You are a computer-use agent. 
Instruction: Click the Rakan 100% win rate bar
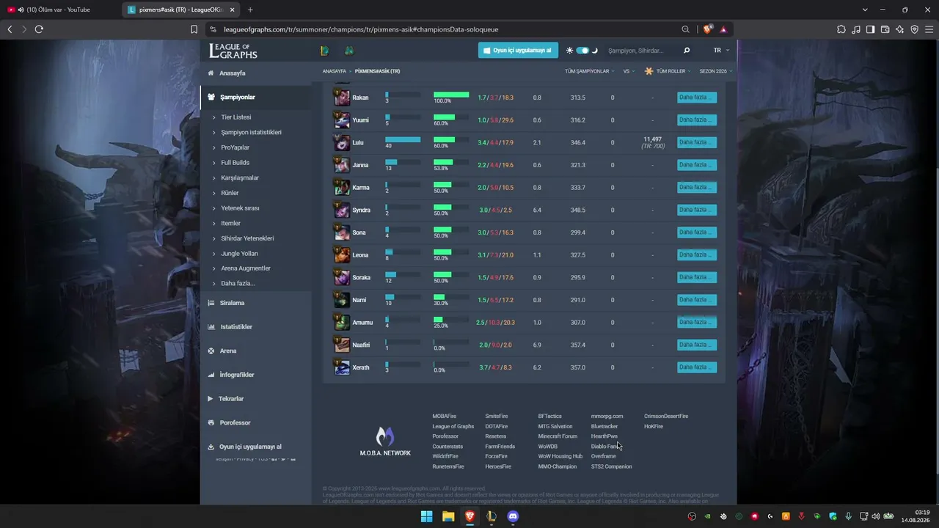click(x=451, y=95)
